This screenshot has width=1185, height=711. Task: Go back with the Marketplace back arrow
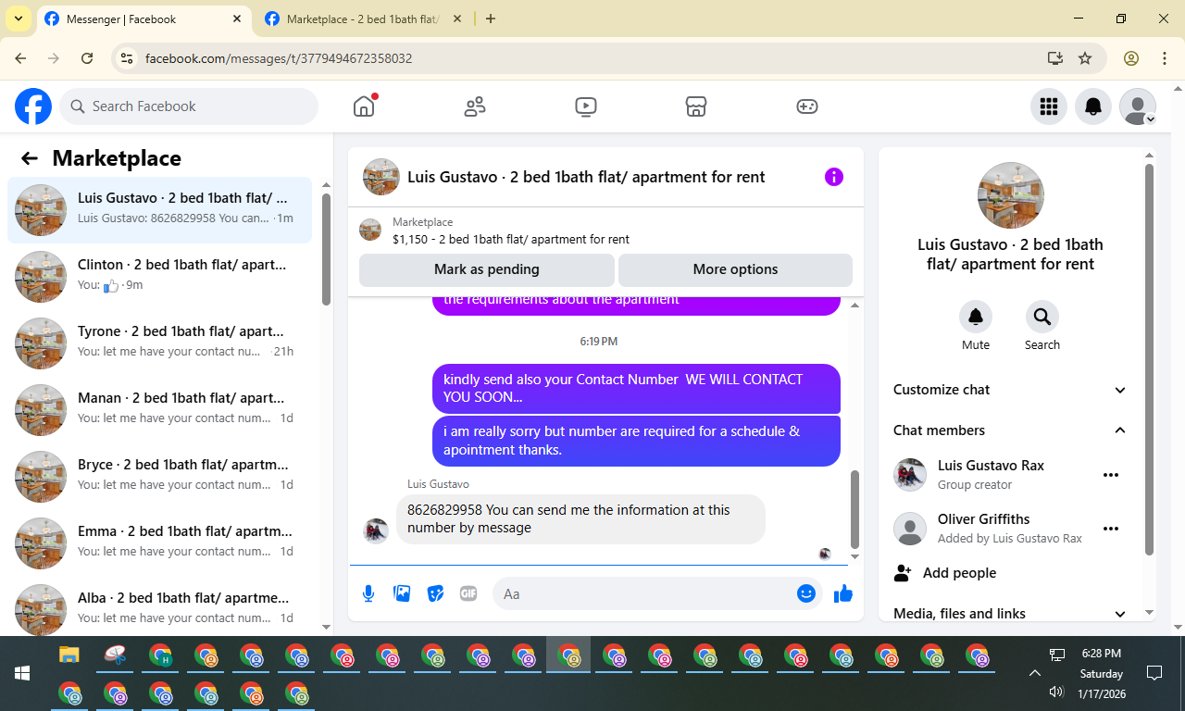coord(30,158)
